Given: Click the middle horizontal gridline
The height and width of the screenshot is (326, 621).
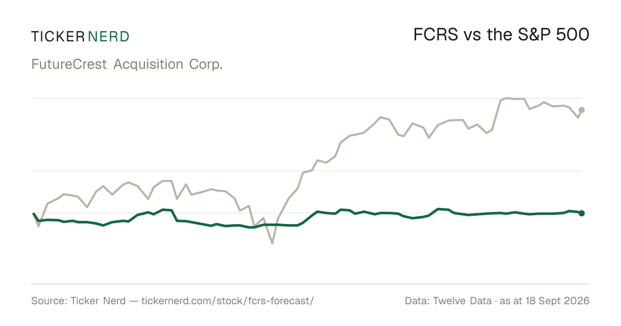Looking at the screenshot, I should [306, 170].
